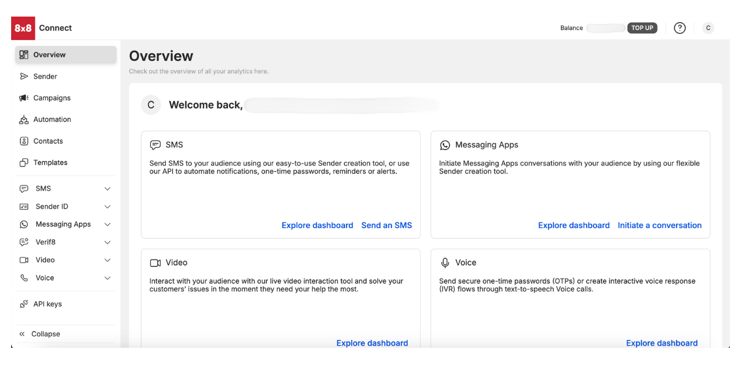Screen dimensions: 742x366
Task: Click the API keys icon
Action: [24, 304]
